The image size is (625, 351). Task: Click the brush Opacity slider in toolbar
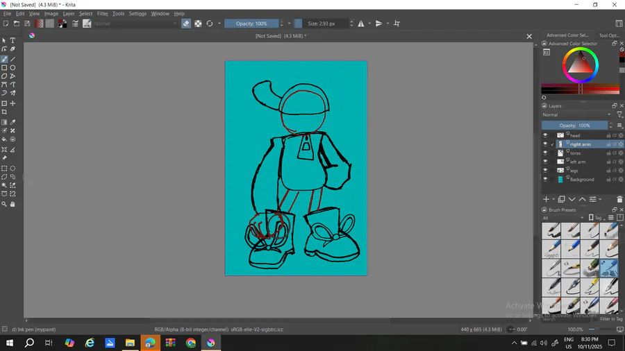(251, 24)
